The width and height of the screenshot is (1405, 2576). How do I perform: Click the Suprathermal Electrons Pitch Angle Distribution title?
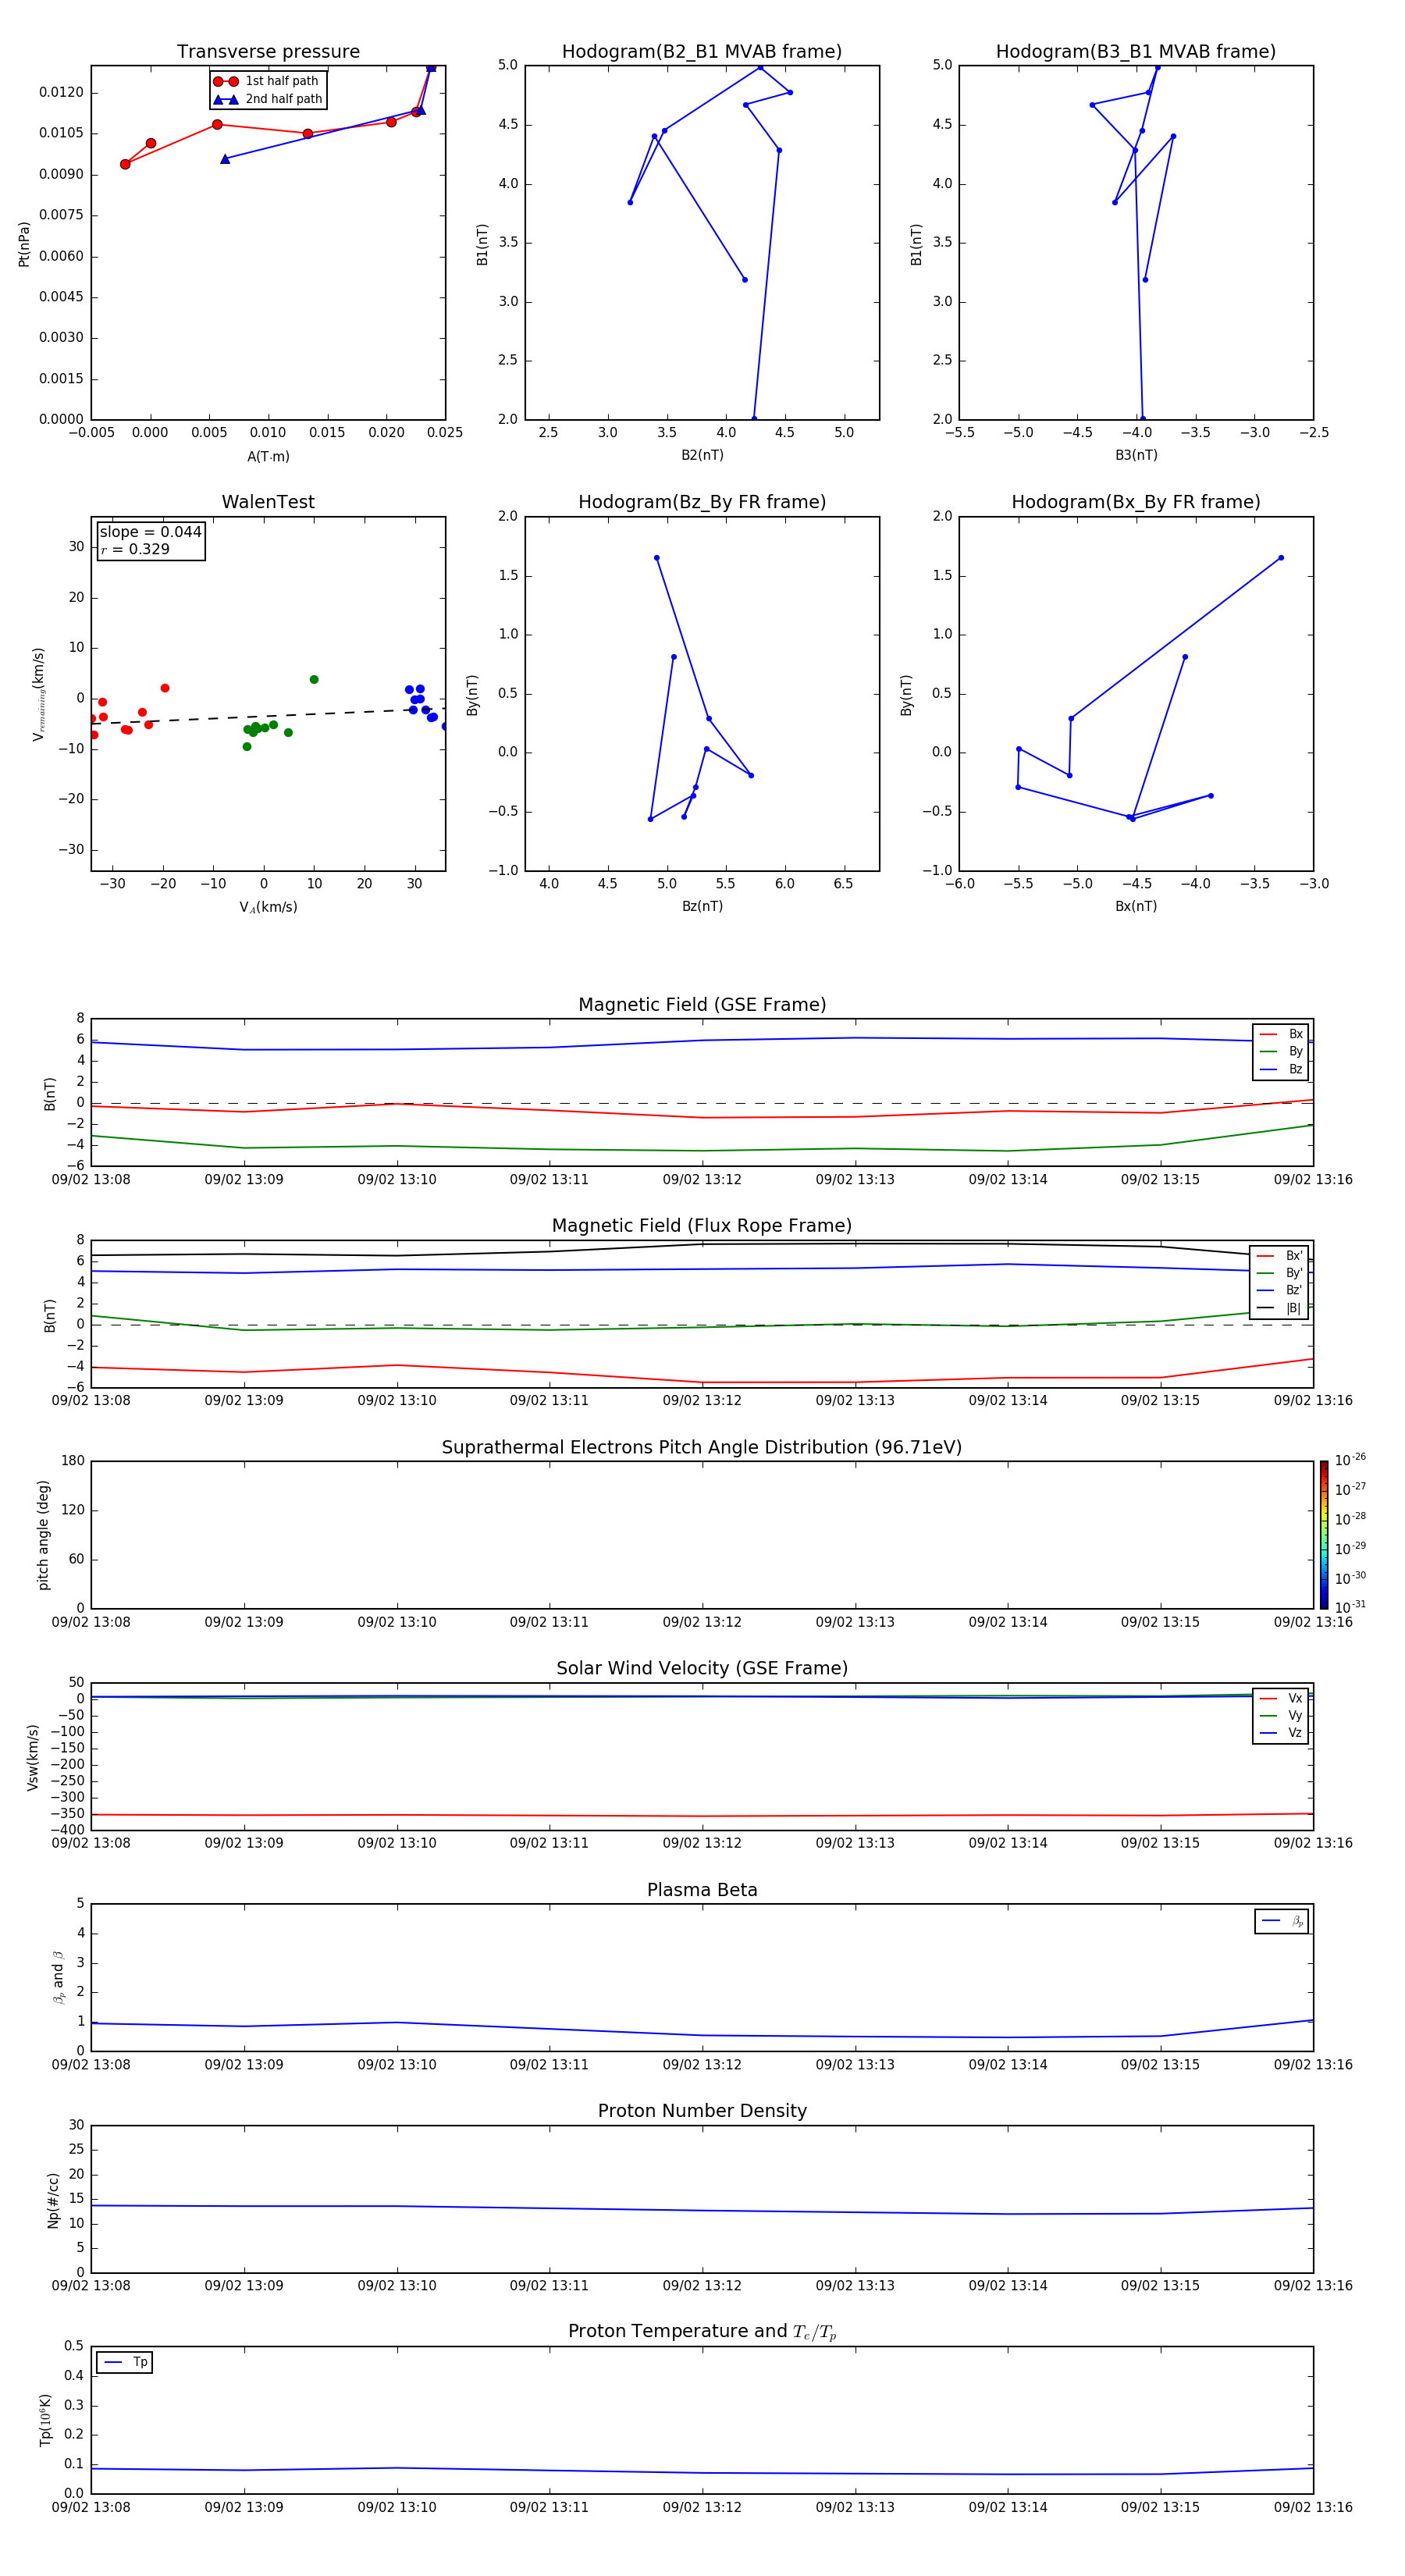pos(702,1448)
